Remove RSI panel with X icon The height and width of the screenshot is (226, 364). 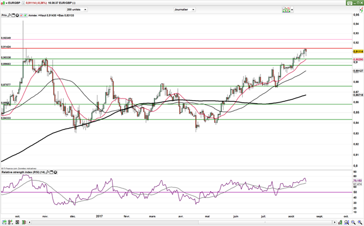coord(55,172)
